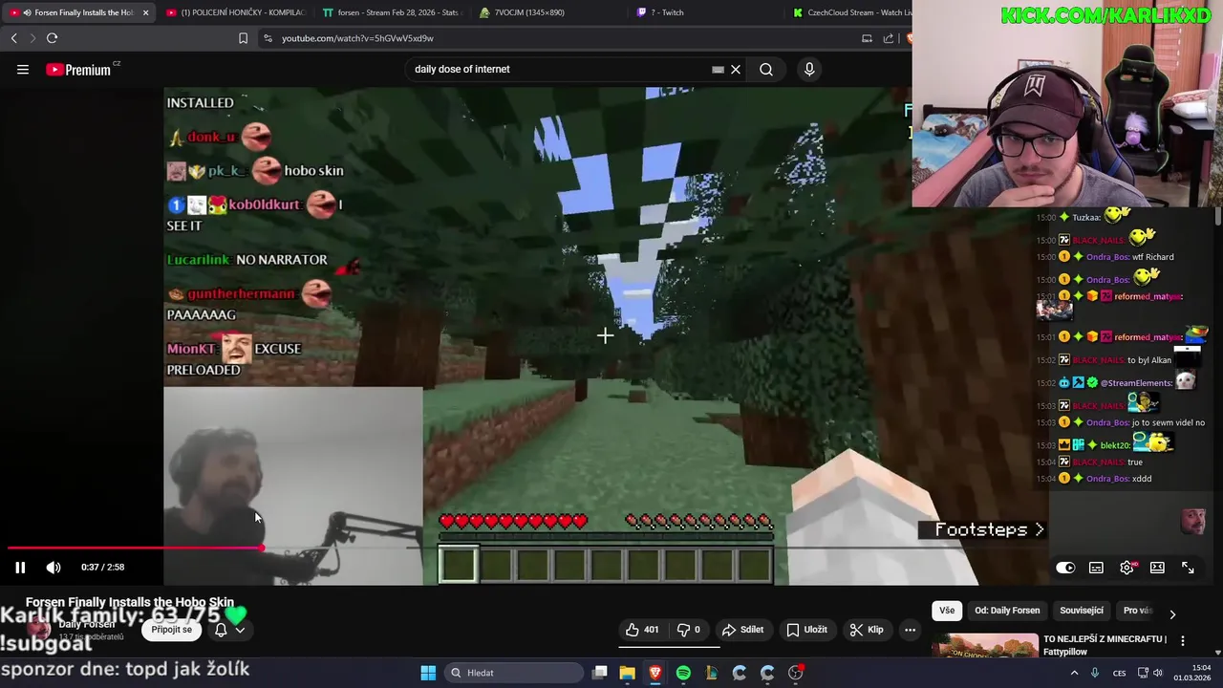Submit search with the magnifier button
This screenshot has width=1223, height=688.
766,69
